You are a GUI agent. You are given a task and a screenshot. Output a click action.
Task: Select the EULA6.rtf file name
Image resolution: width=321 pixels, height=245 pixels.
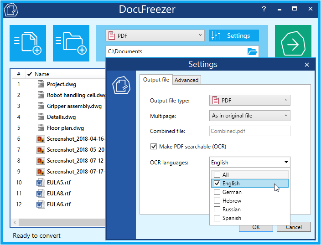[x=59, y=204]
